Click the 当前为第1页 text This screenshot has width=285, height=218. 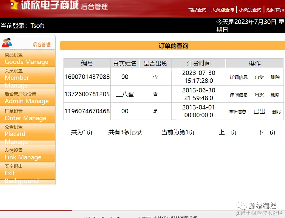pyautogui.click(x=178, y=132)
